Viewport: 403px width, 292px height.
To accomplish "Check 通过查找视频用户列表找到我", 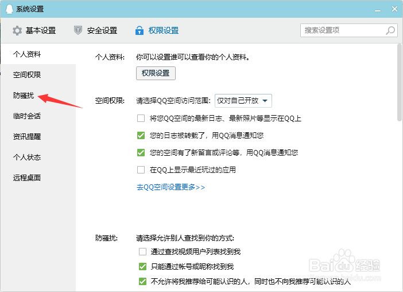I will [x=142, y=251].
